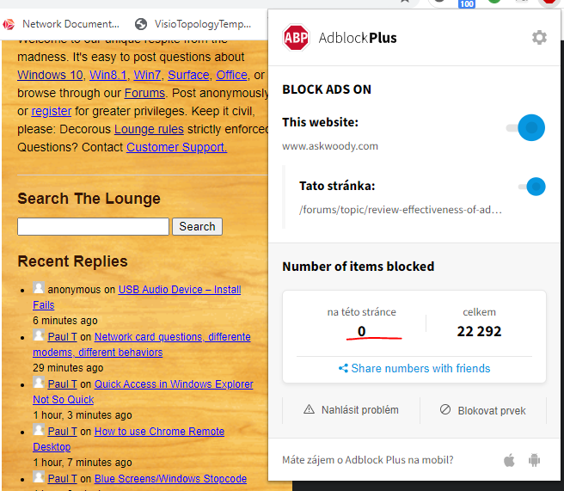Viewport: 564px width, 491px height.
Task: Click Share numbers with friends link
Action: click(420, 369)
